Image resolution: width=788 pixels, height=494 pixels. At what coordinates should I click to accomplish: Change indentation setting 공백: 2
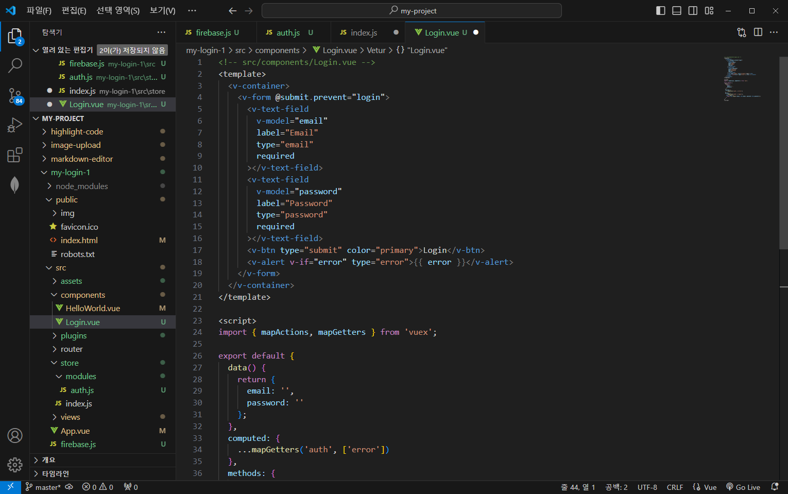(616, 487)
